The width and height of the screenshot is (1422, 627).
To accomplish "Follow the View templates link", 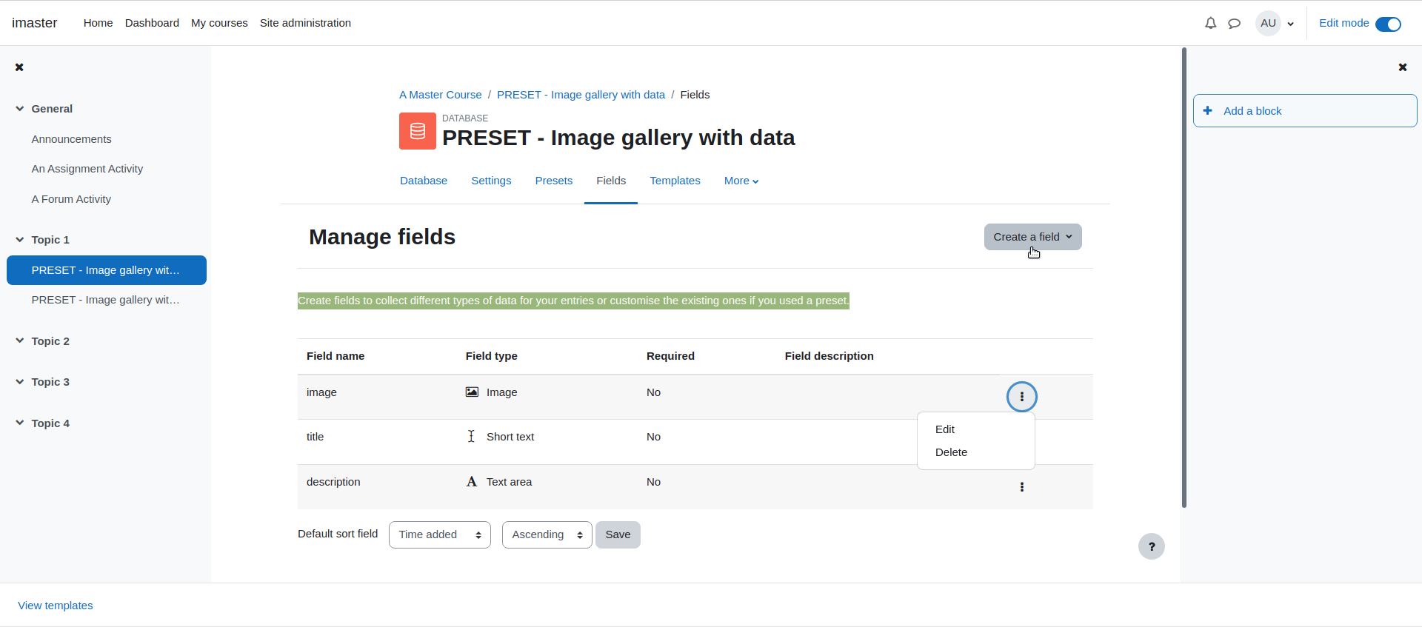I will (56, 606).
